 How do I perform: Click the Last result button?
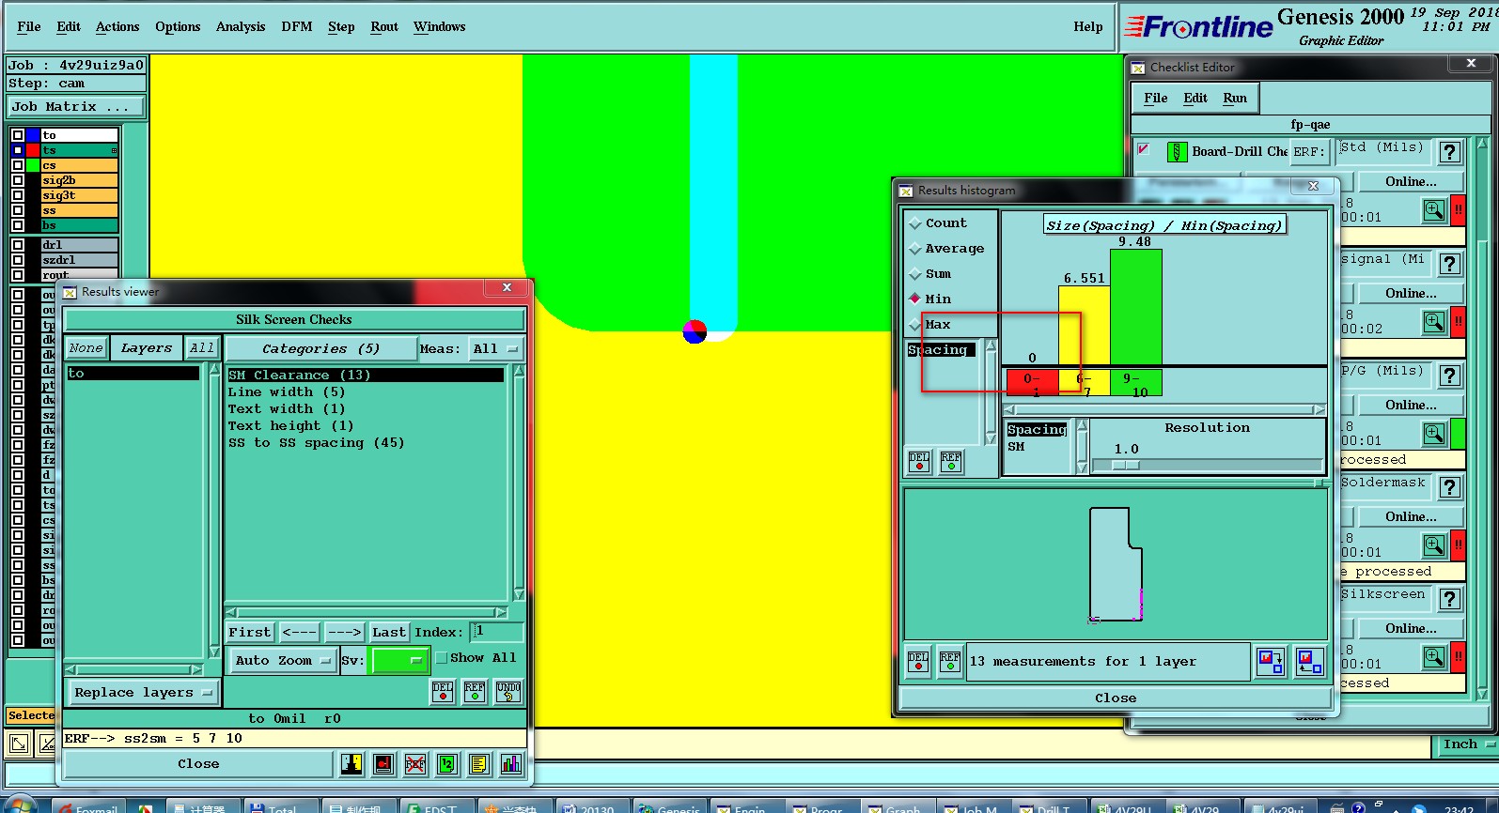pyautogui.click(x=389, y=633)
